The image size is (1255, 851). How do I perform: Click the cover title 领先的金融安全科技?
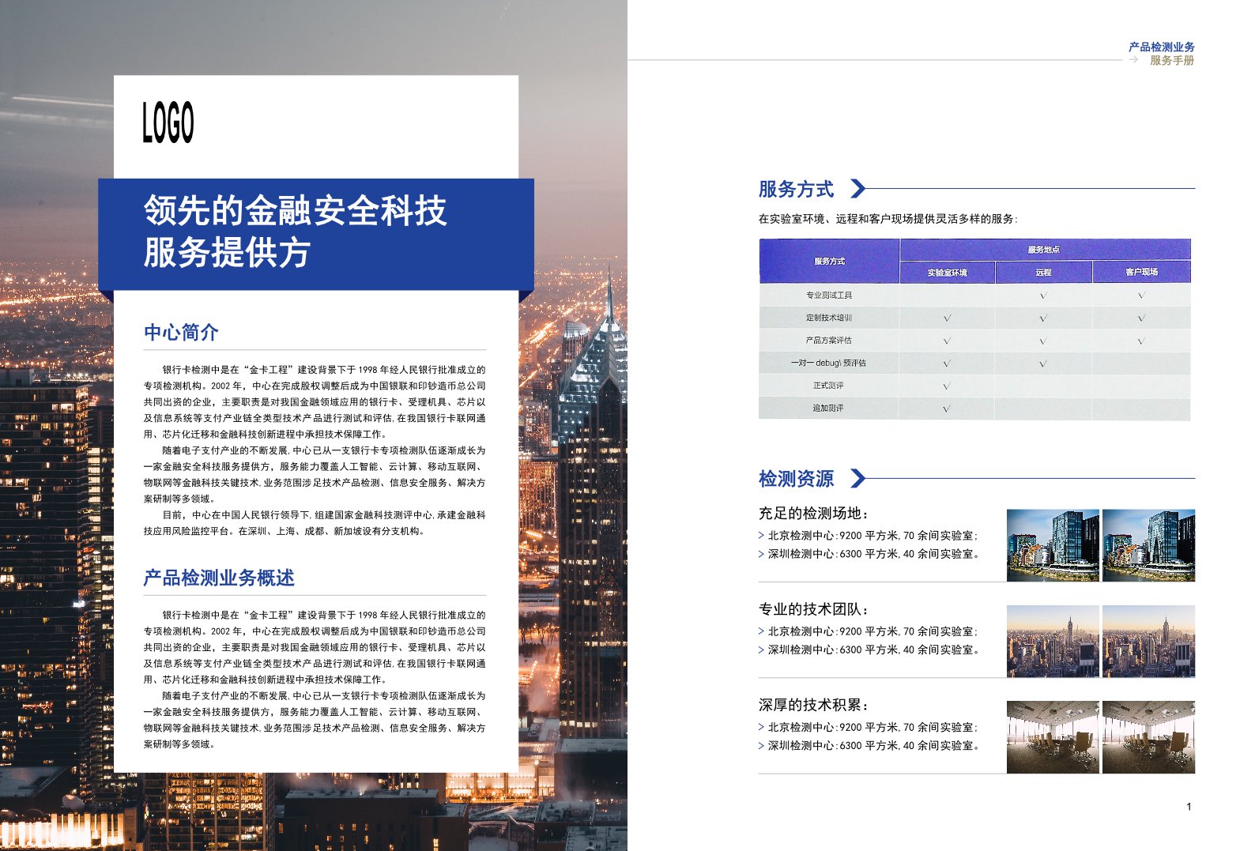pos(296,211)
